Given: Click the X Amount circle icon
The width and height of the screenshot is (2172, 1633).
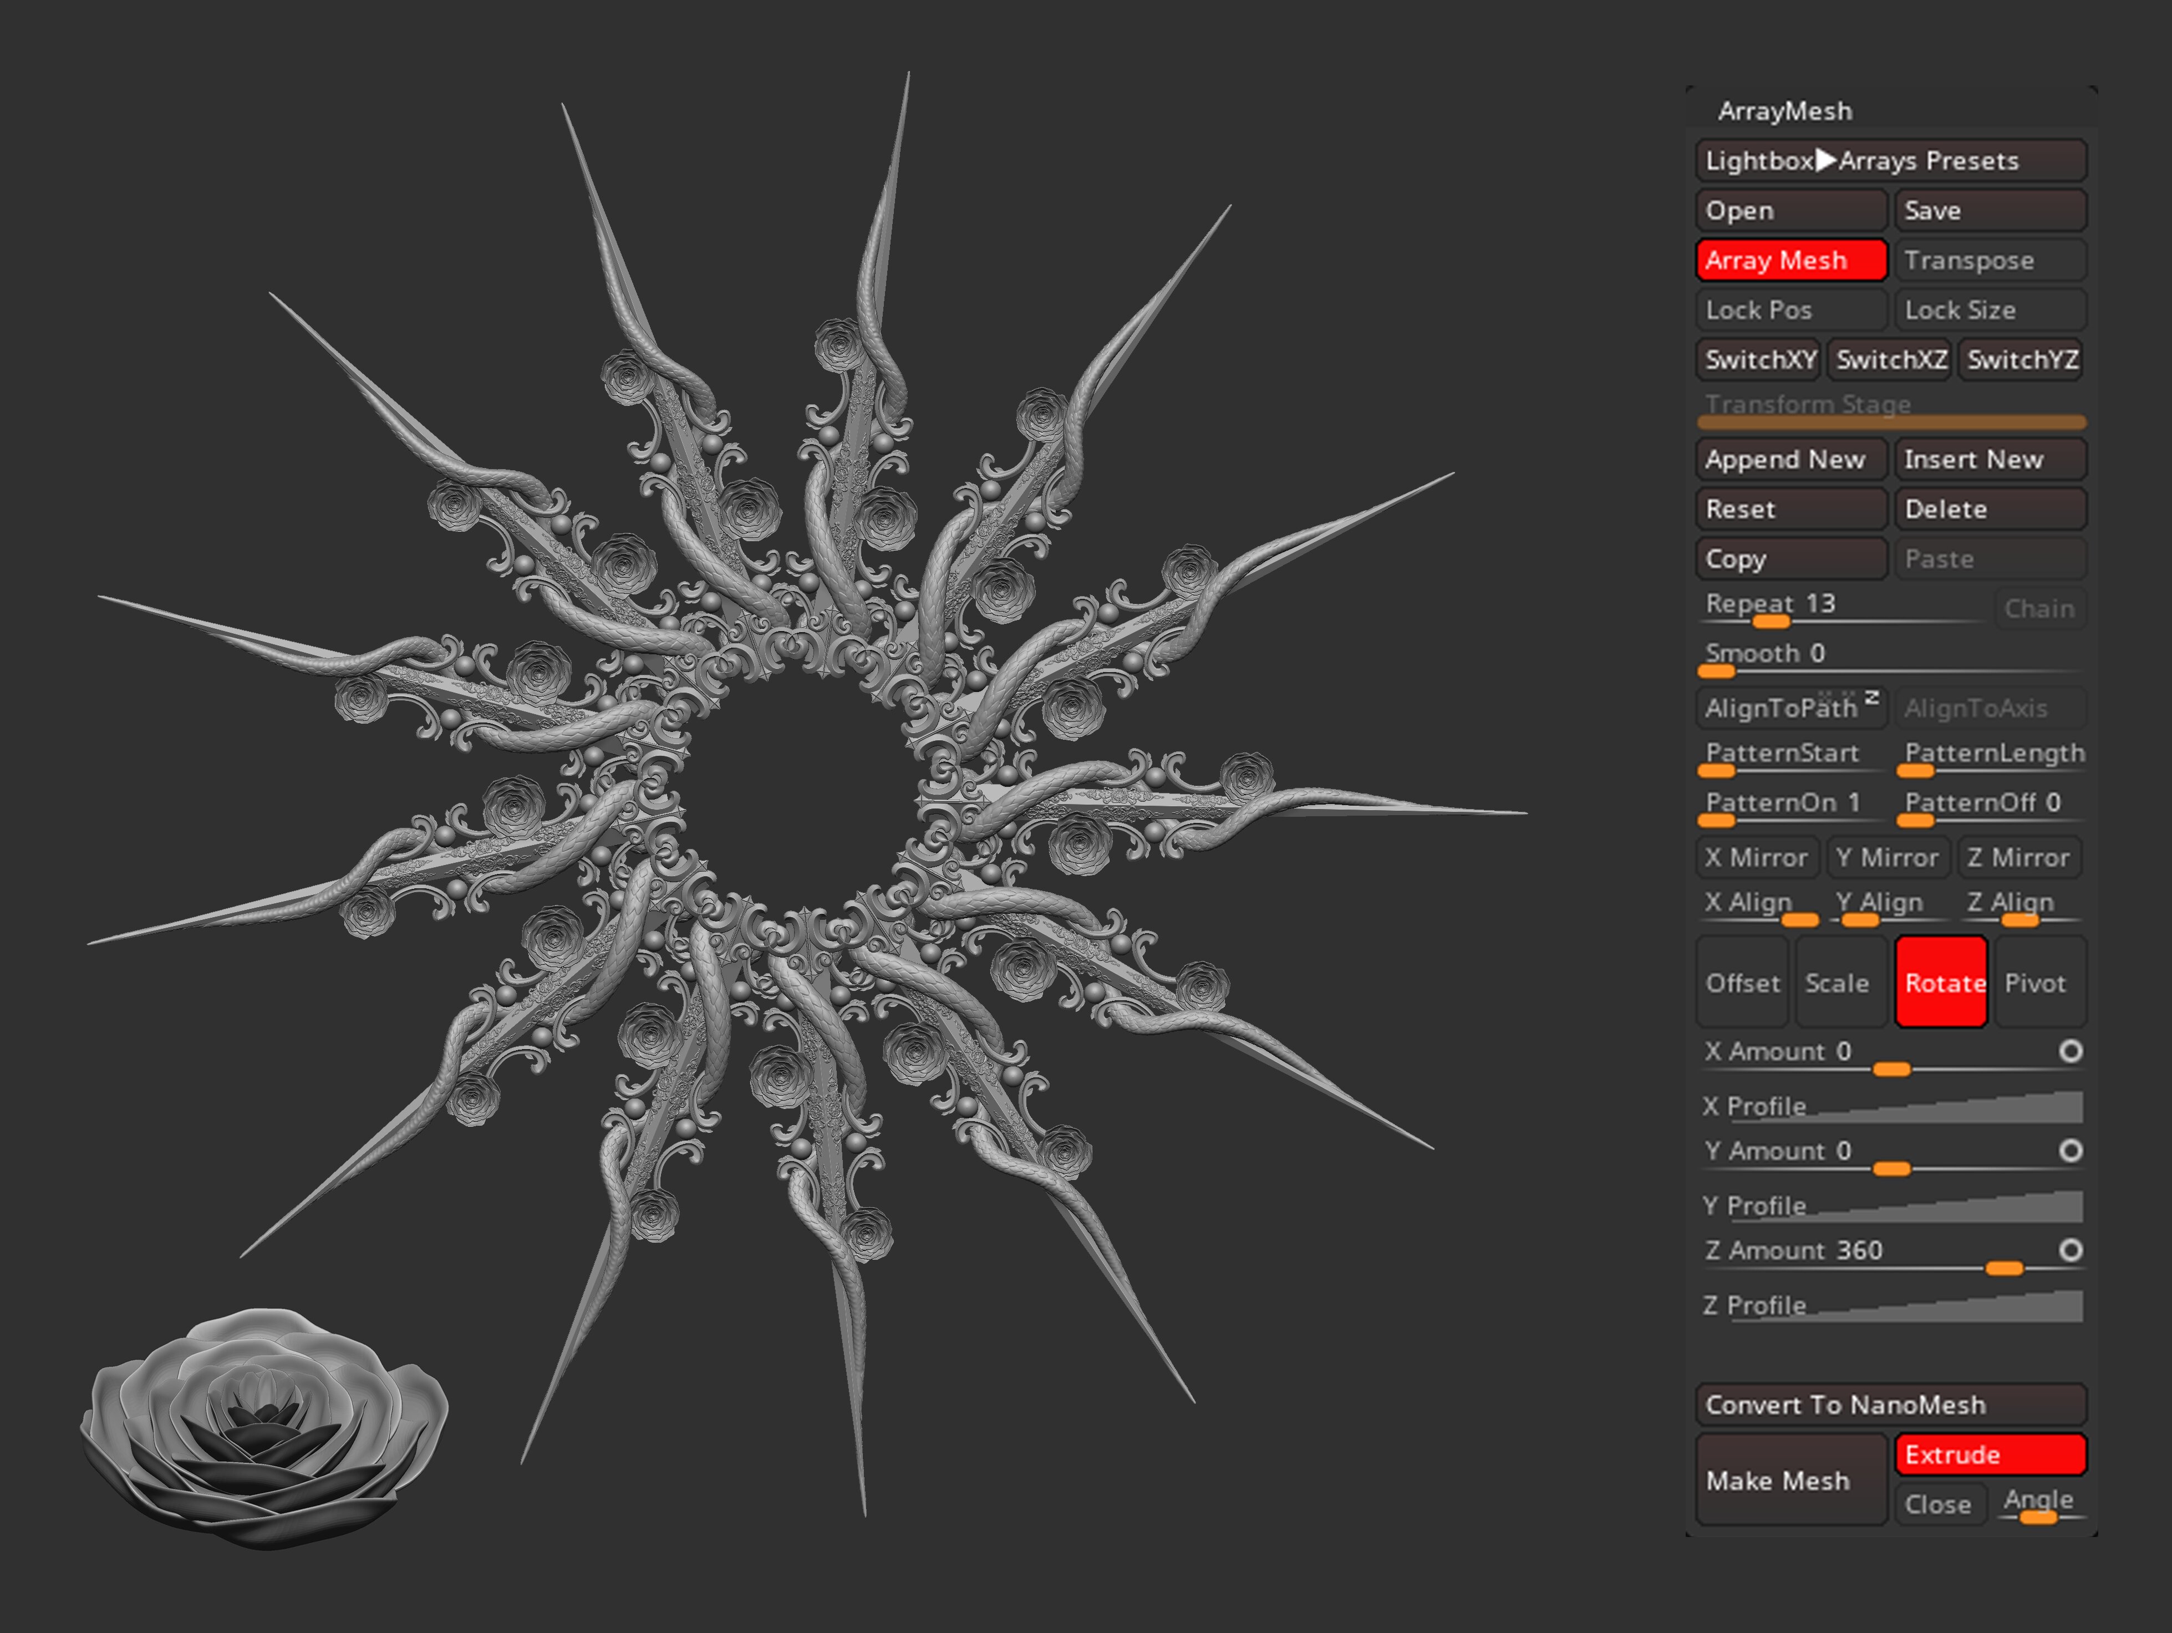Looking at the screenshot, I should (2071, 1052).
